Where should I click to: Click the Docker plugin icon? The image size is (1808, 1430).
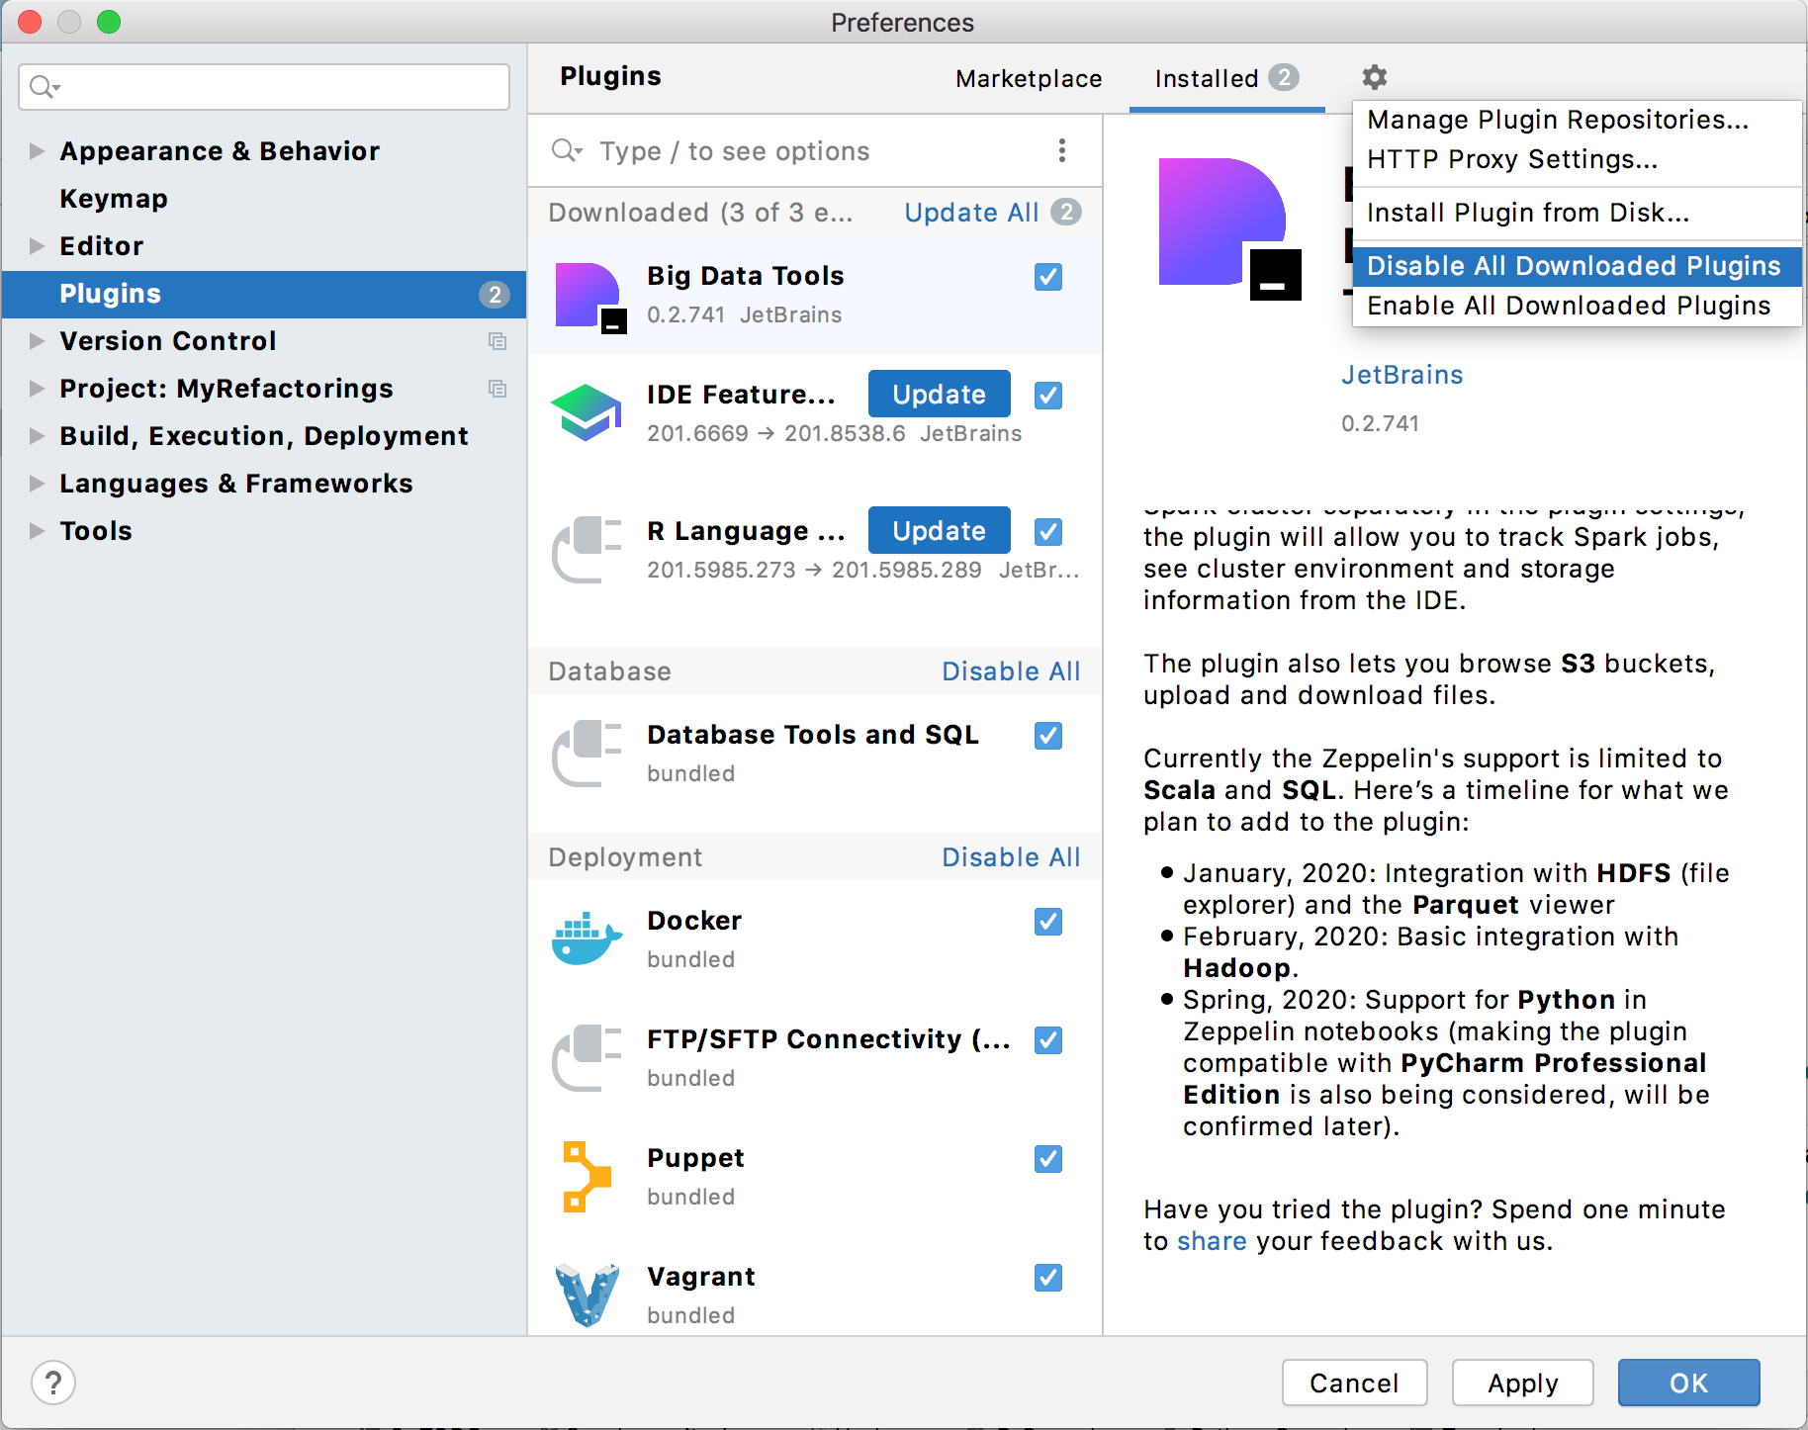pos(586,938)
